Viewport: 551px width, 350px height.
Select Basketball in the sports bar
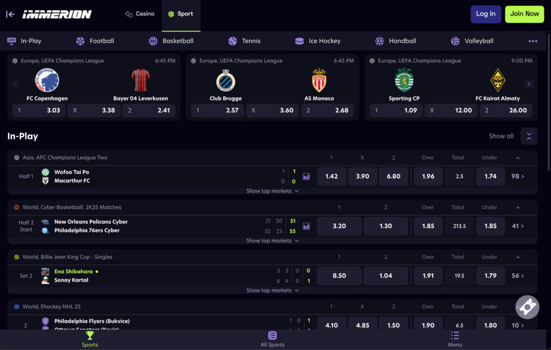pos(171,41)
